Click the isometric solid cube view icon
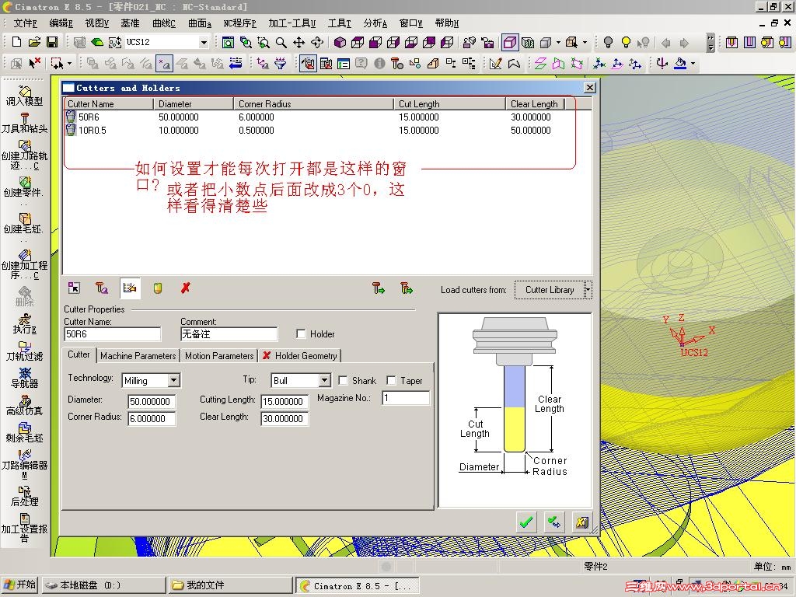Image resolution: width=796 pixels, height=597 pixels. point(340,43)
